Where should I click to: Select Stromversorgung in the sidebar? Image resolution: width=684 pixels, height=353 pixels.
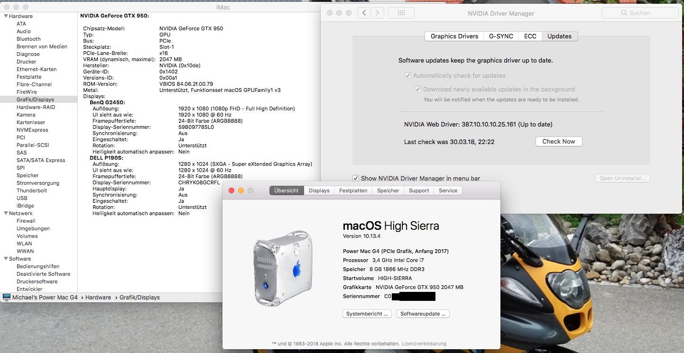(x=39, y=183)
